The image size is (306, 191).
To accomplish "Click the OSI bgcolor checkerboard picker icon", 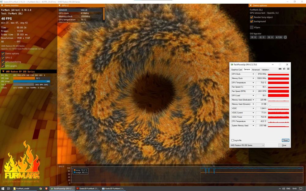I will point(285,37).
